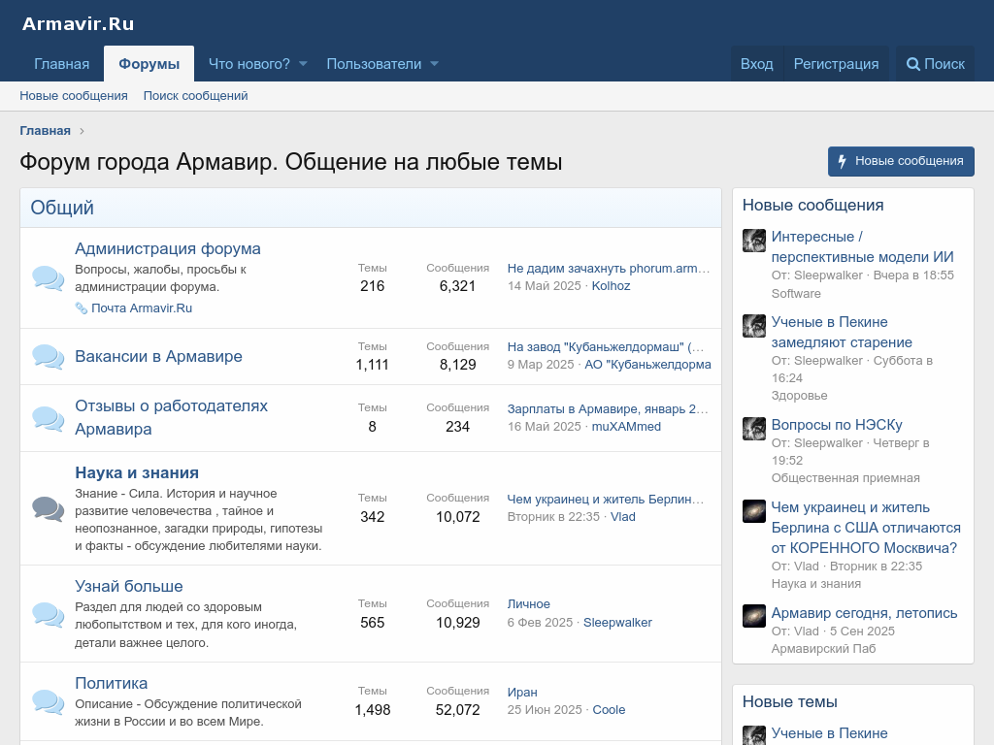Click the forum icon beside Политика
The width and height of the screenshot is (994, 745).
(48, 700)
